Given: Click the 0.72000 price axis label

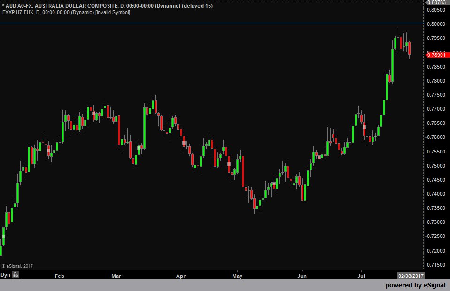Looking at the screenshot, I should (436, 251).
